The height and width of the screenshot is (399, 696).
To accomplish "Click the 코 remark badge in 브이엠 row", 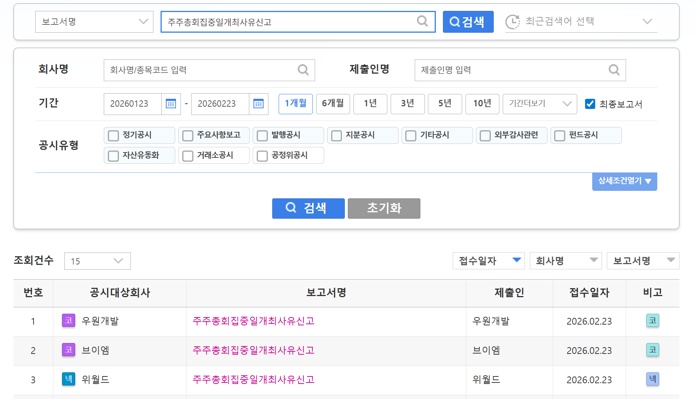I will point(652,350).
